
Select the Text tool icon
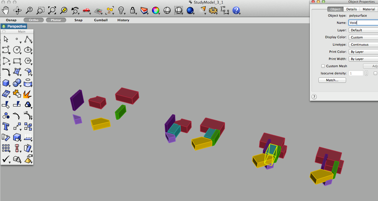(5, 126)
